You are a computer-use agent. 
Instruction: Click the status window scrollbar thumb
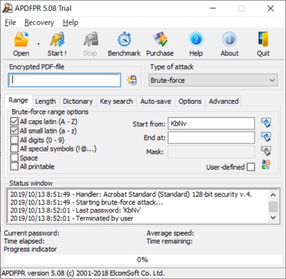pyautogui.click(x=273, y=207)
